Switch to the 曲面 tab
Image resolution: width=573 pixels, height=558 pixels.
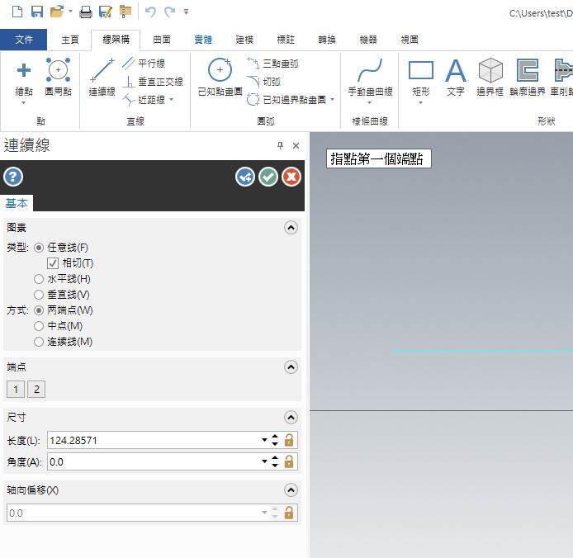(x=162, y=40)
